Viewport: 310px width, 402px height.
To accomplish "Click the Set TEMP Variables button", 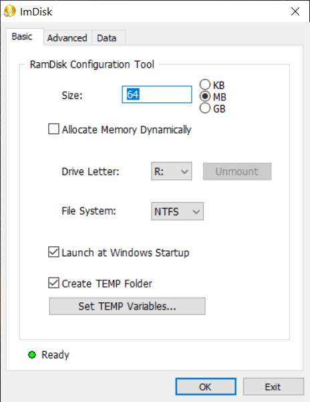I will tap(127, 306).
